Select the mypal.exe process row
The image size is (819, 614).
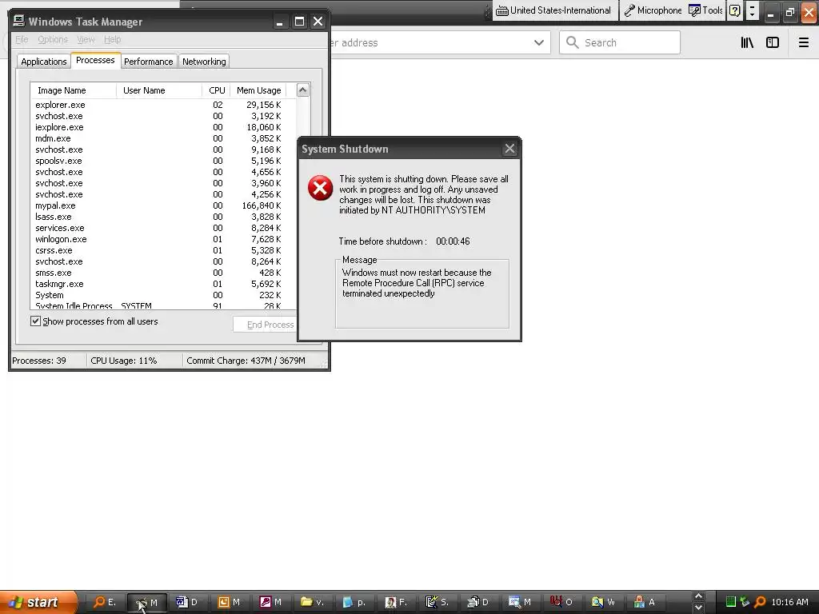click(x=163, y=205)
